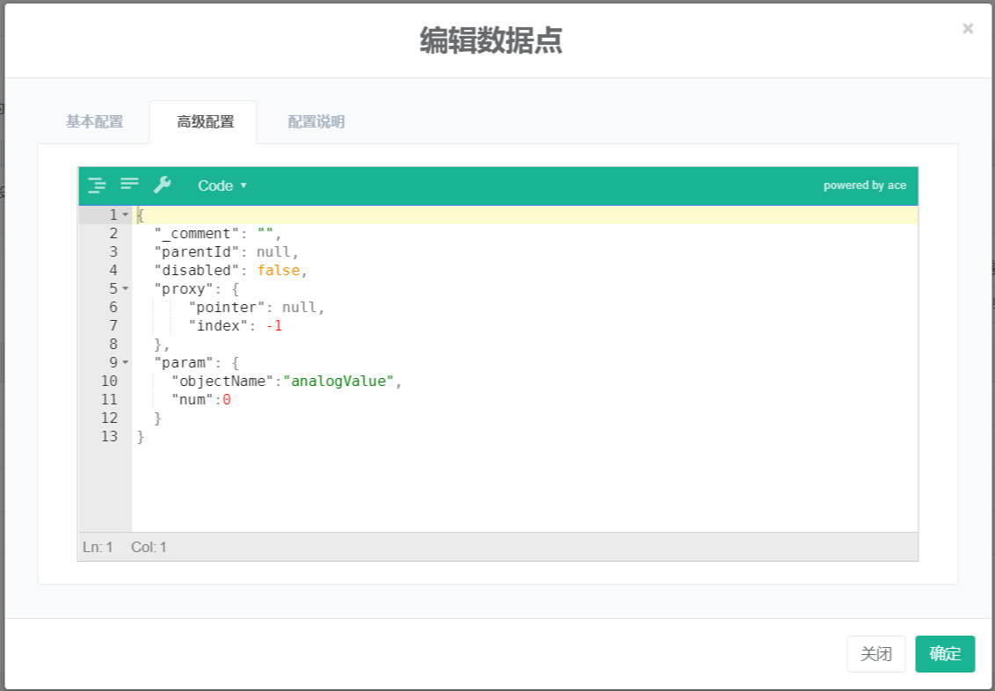Click the format JSON icon in editor toolbar
This screenshot has width=995, height=691.
97,185
